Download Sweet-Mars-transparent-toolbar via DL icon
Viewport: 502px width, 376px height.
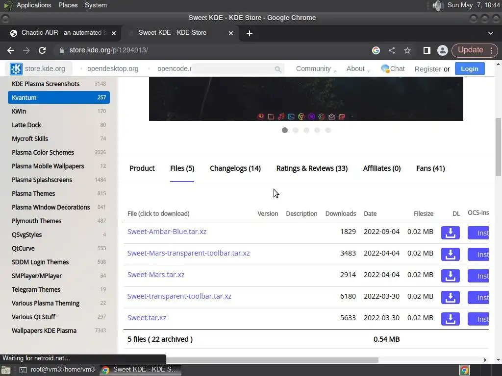coord(450,255)
